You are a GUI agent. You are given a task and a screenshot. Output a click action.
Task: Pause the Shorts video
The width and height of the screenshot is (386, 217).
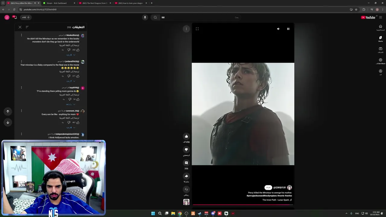pyautogui.click(x=288, y=29)
